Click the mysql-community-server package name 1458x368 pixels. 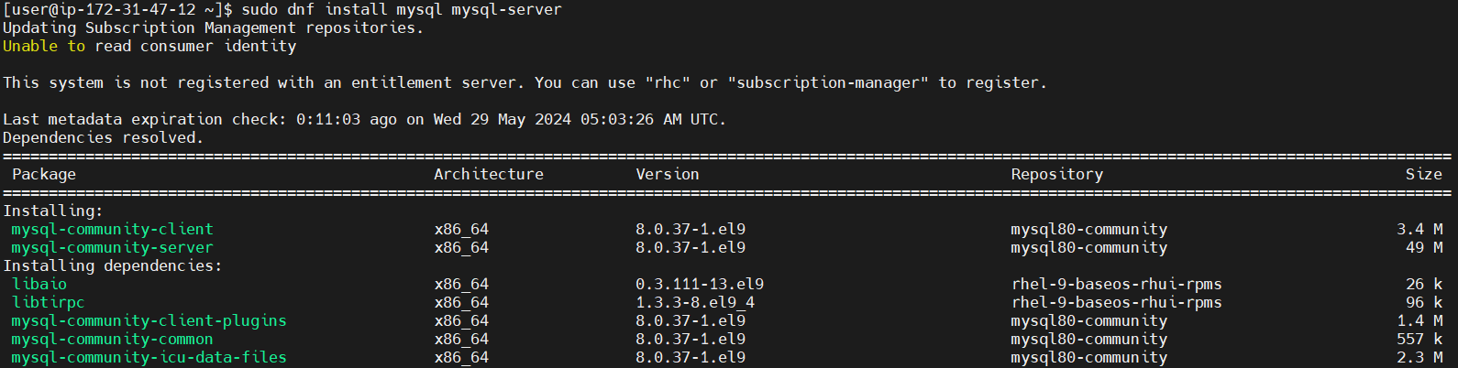coord(112,247)
